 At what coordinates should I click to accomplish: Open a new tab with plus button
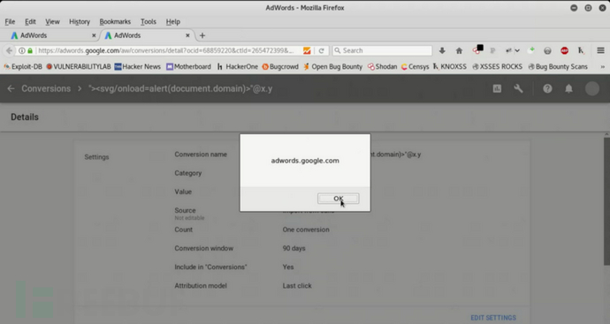click(202, 35)
